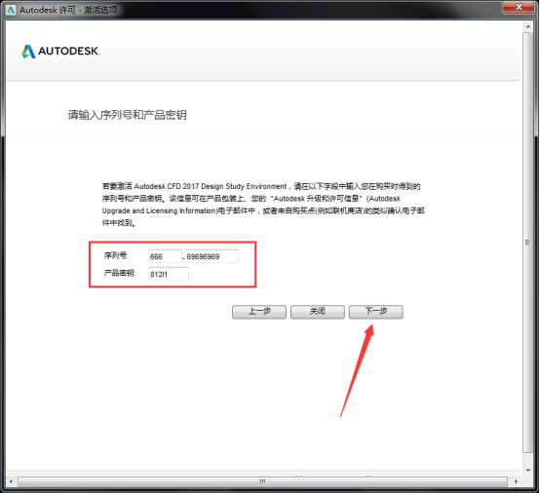Click the vertical scrollbar thumb
Screen dimensions: 540x493
(x=527, y=242)
